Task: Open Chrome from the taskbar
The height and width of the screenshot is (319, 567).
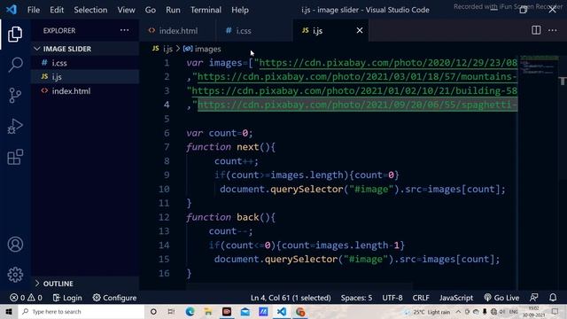Action: point(300,312)
